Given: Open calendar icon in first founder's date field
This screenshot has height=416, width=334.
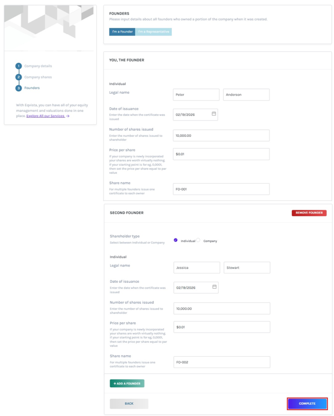Looking at the screenshot, I should [213, 114].
